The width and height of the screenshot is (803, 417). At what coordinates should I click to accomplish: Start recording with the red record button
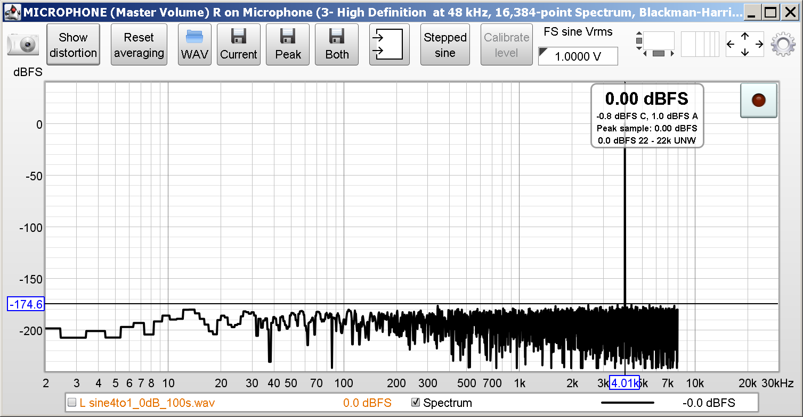click(758, 100)
